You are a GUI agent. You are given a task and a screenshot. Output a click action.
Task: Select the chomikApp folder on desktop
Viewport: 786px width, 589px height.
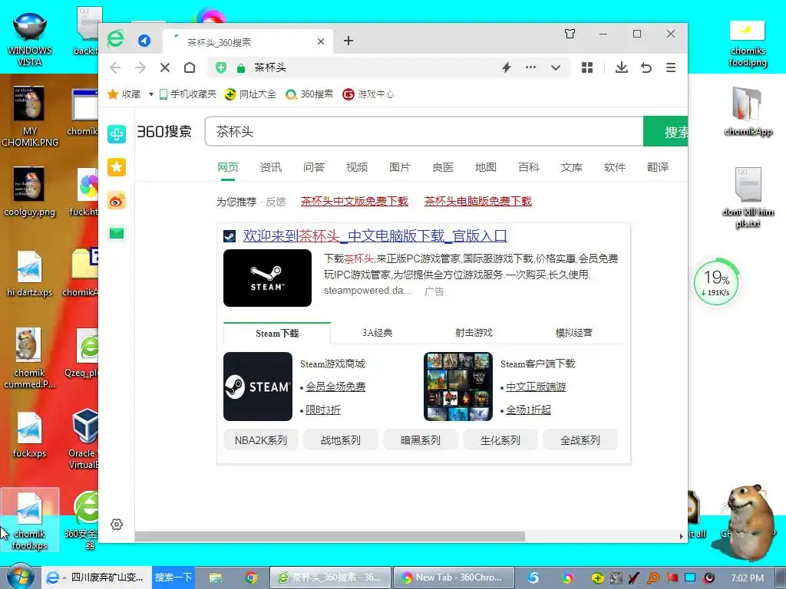pos(748,111)
